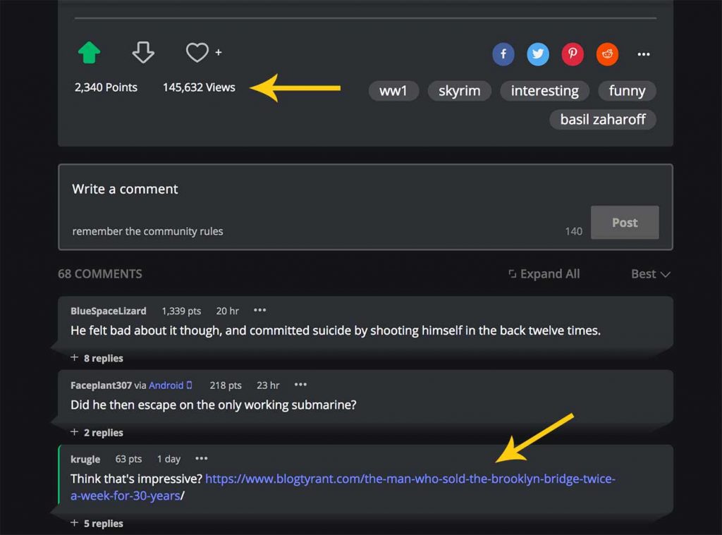Open options menu for BlueSpaceLizard's comment
722x535 pixels.
[260, 310]
